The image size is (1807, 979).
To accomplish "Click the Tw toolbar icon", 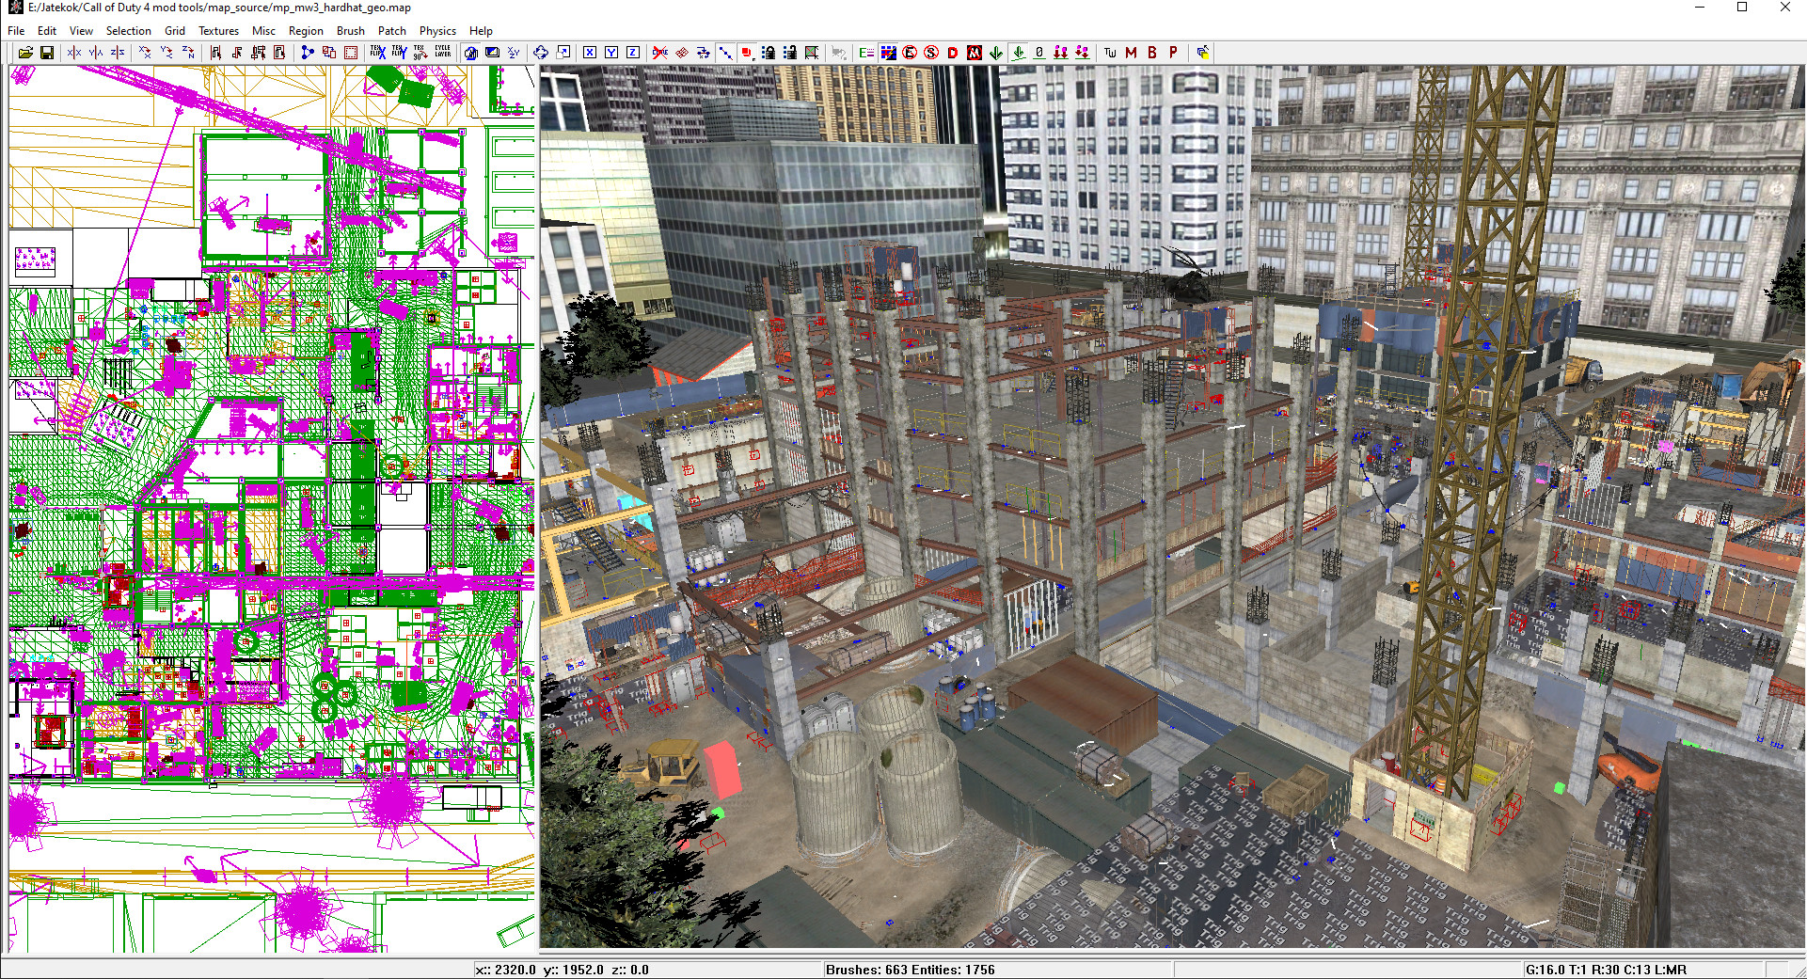I will [1110, 53].
